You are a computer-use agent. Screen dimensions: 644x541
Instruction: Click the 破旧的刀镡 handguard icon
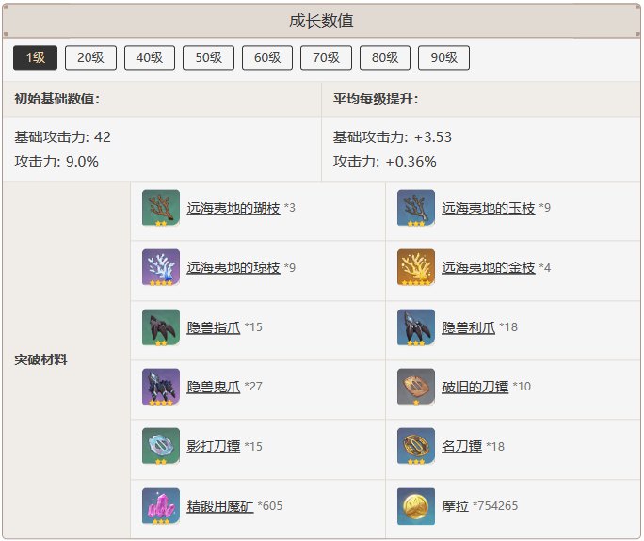pos(416,387)
